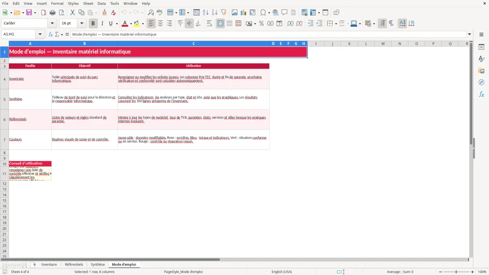
Task: Clear direct formatting icon
Action: pyautogui.click(x=114, y=13)
